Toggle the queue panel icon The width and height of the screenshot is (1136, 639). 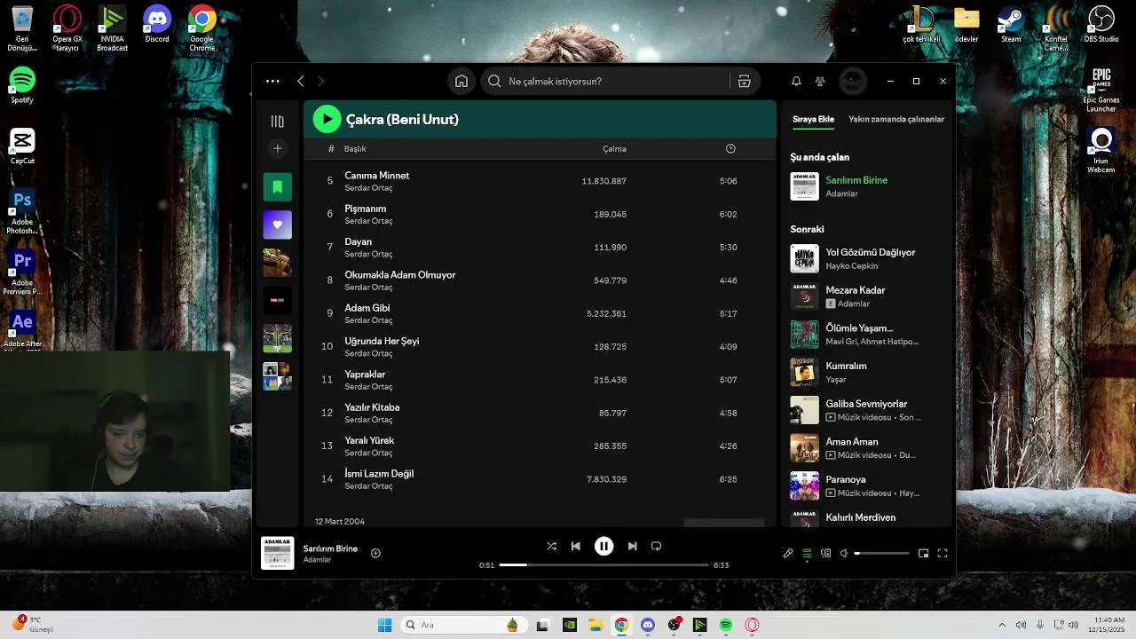point(807,553)
